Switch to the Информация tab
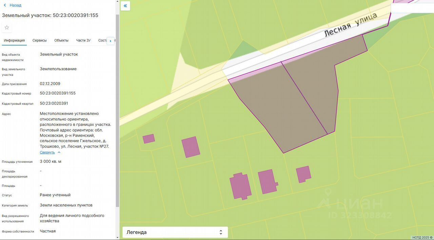 click(x=14, y=40)
